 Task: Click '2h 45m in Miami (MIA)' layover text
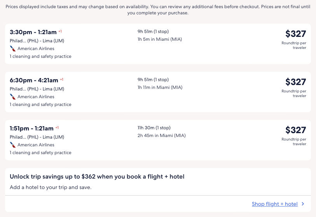point(161,135)
